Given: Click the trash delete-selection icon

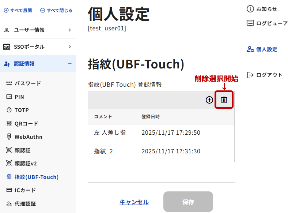Looking at the screenshot, I should coord(224,100).
